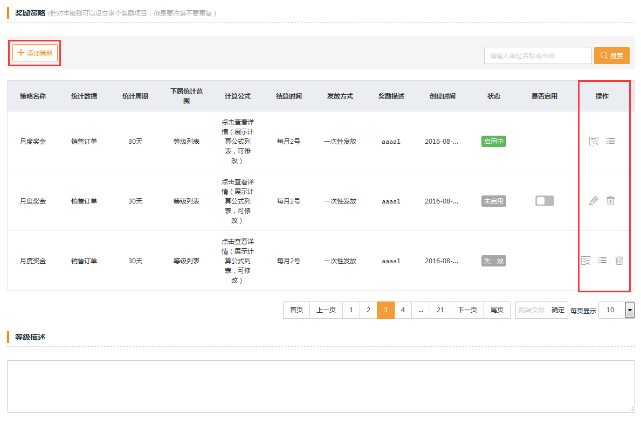Click inside the 等级描述 text area
The image size is (641, 421).
point(320,386)
